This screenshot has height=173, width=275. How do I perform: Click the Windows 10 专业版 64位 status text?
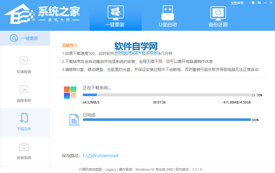click(154, 169)
